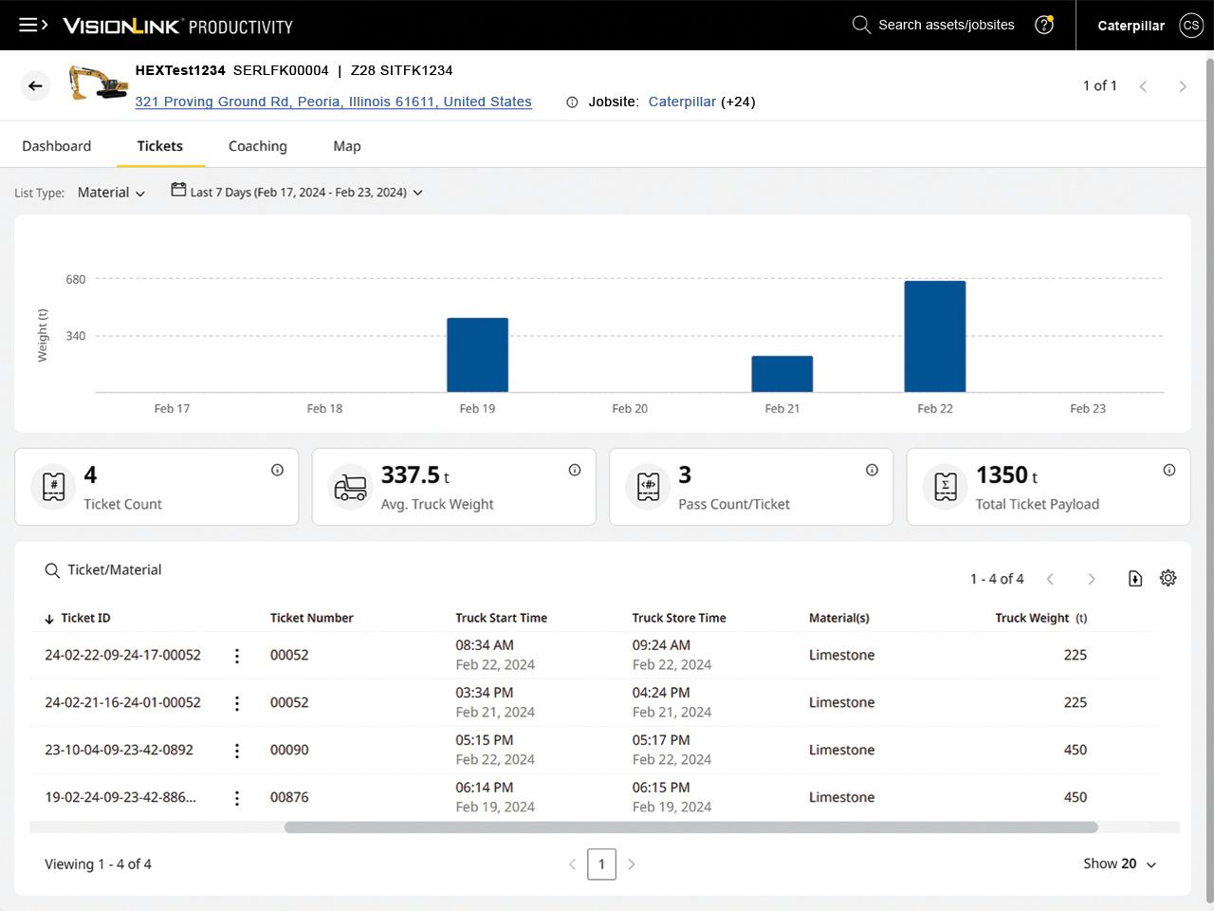
Task: Click the CS user avatar icon
Action: pos(1190,26)
